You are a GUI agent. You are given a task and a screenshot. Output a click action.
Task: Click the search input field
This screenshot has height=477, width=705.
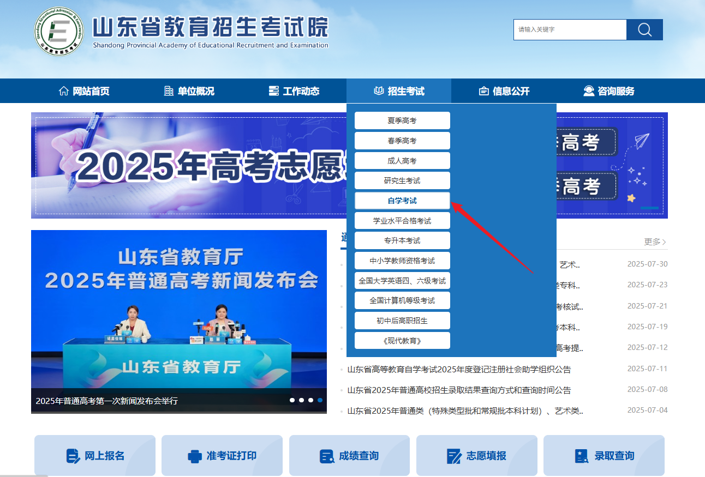569,29
